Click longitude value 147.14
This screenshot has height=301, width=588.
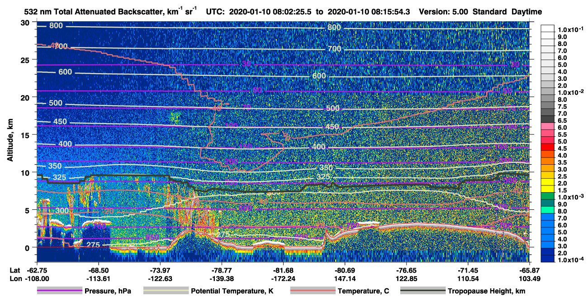[x=345, y=278]
